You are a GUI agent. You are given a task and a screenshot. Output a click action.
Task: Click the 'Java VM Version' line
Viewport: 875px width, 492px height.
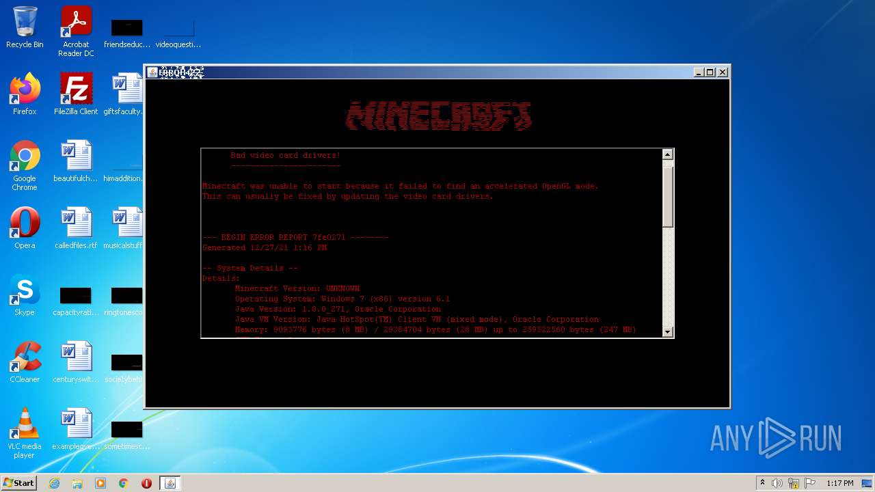pyautogui.click(x=417, y=319)
